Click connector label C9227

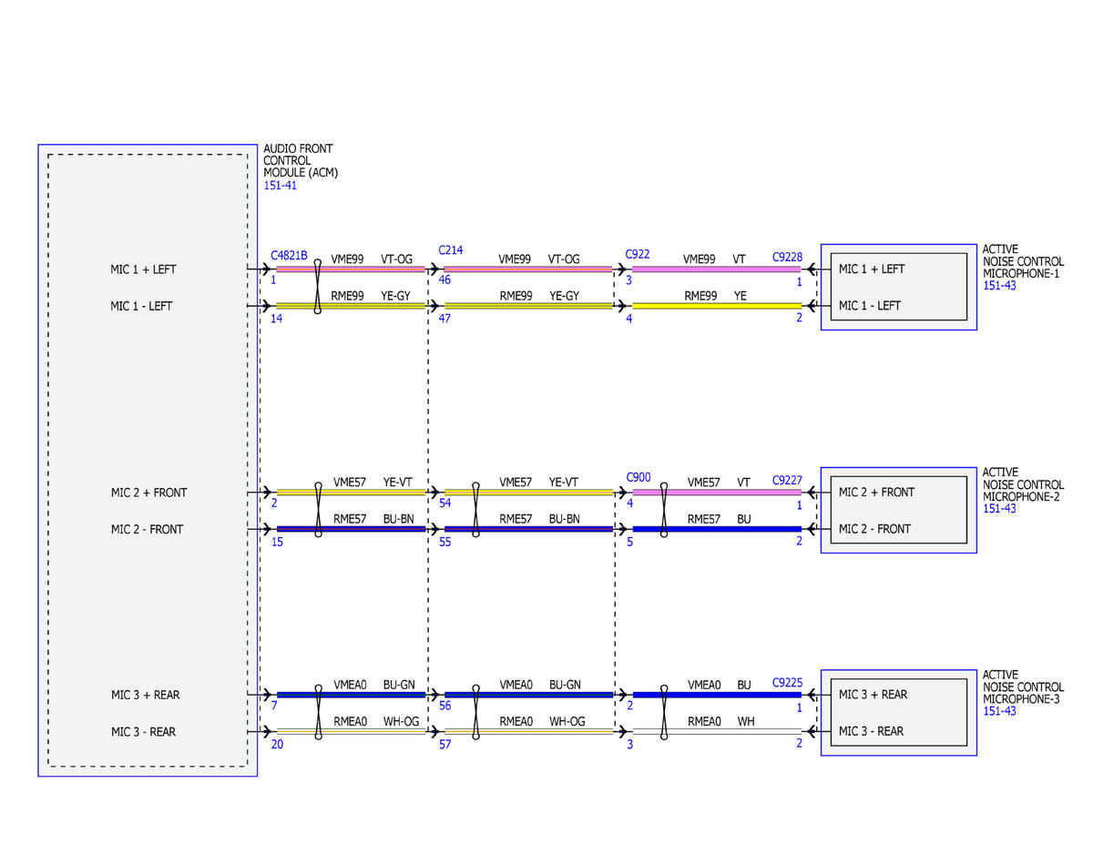coord(787,480)
